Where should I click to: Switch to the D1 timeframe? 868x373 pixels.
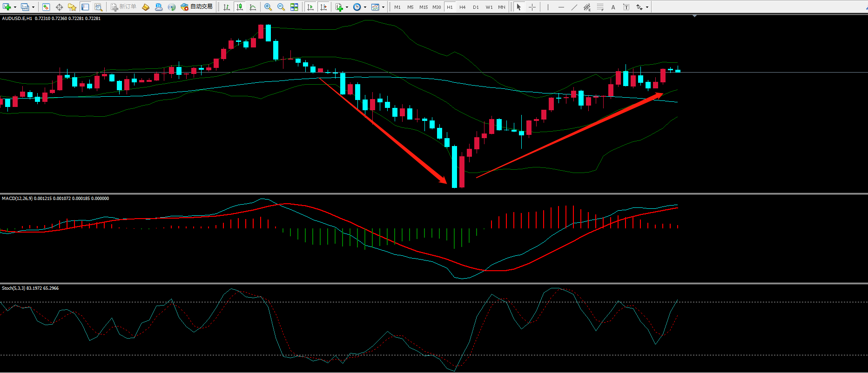coord(475,7)
